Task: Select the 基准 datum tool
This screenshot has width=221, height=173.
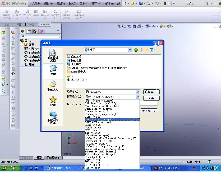Action: click(36, 13)
